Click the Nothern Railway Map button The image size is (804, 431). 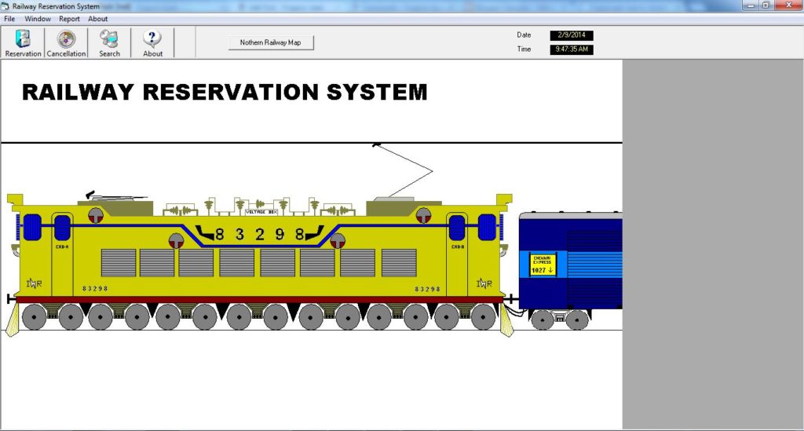click(x=271, y=42)
